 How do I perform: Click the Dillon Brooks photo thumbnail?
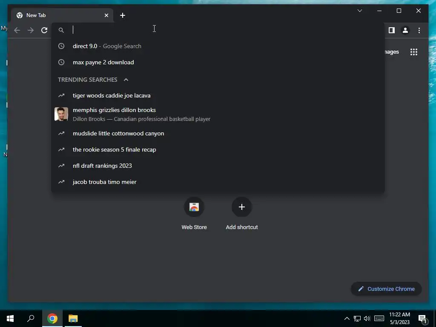pyautogui.click(x=61, y=114)
